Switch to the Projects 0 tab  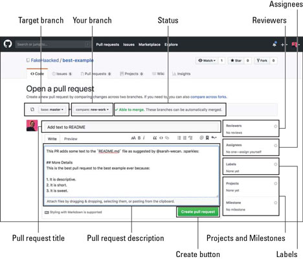[x=131, y=74]
